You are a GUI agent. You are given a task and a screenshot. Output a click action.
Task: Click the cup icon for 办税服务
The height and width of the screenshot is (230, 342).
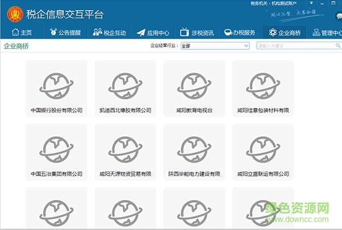tap(228, 32)
